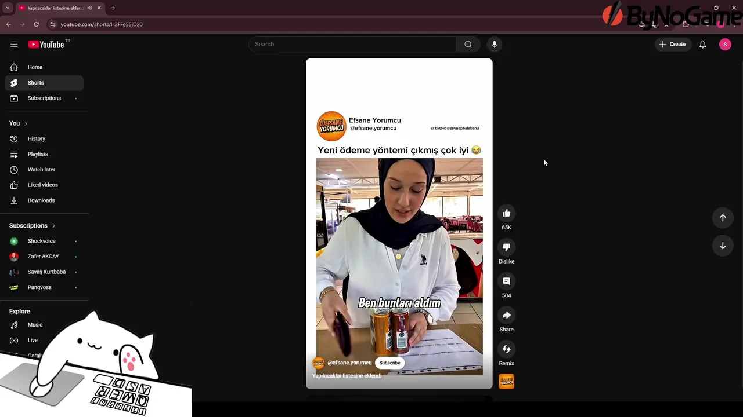Open new browser tab
The image size is (743, 417).
(113, 8)
